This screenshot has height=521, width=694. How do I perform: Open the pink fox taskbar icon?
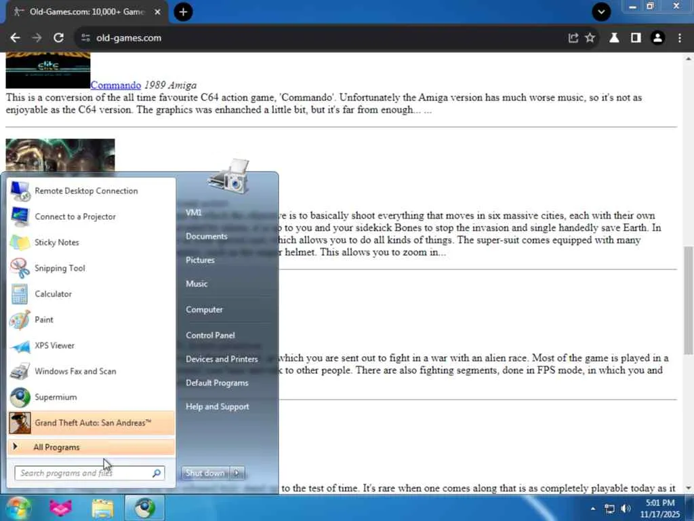coord(60,508)
